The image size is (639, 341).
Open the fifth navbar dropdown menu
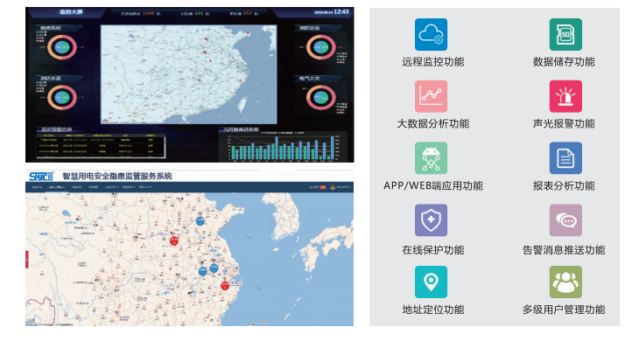click(x=111, y=187)
